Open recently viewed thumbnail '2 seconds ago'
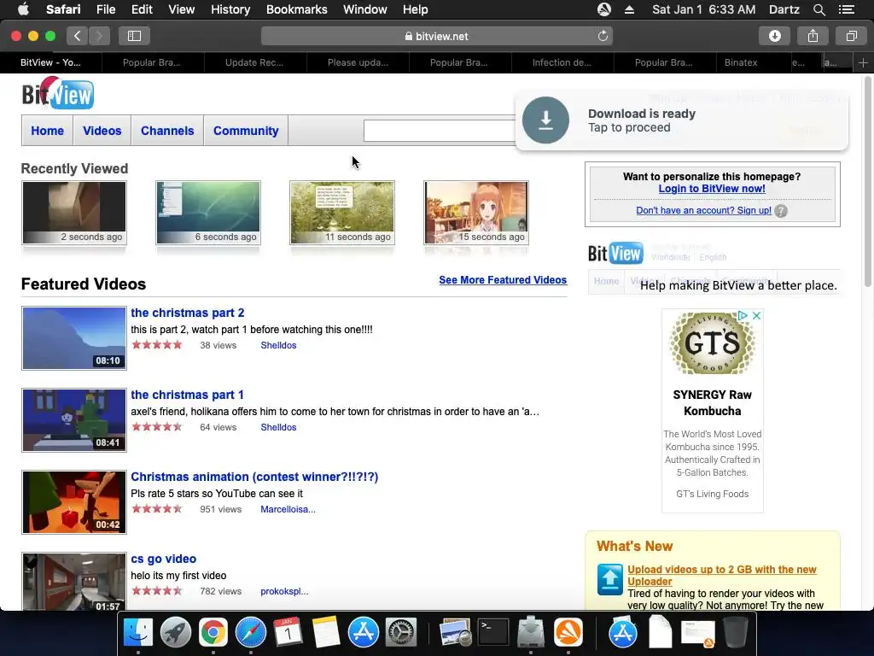Image resolution: width=874 pixels, height=656 pixels. (74, 213)
